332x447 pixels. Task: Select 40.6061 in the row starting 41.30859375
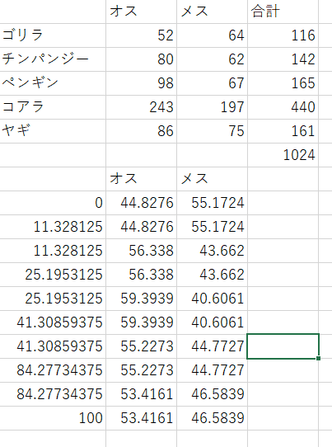[x=212, y=323]
